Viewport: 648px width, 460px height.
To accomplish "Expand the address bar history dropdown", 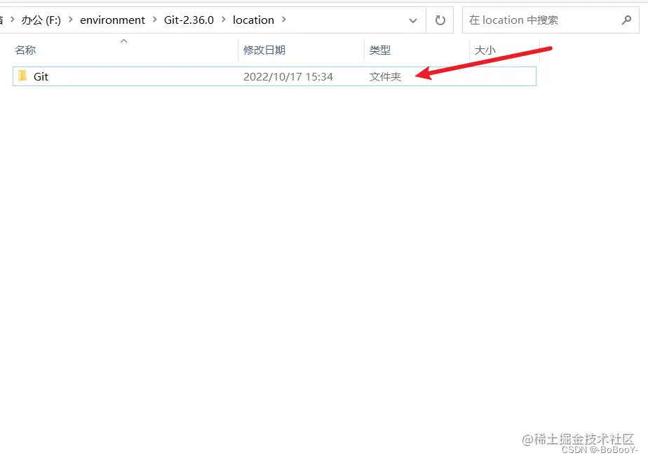I will [x=413, y=20].
